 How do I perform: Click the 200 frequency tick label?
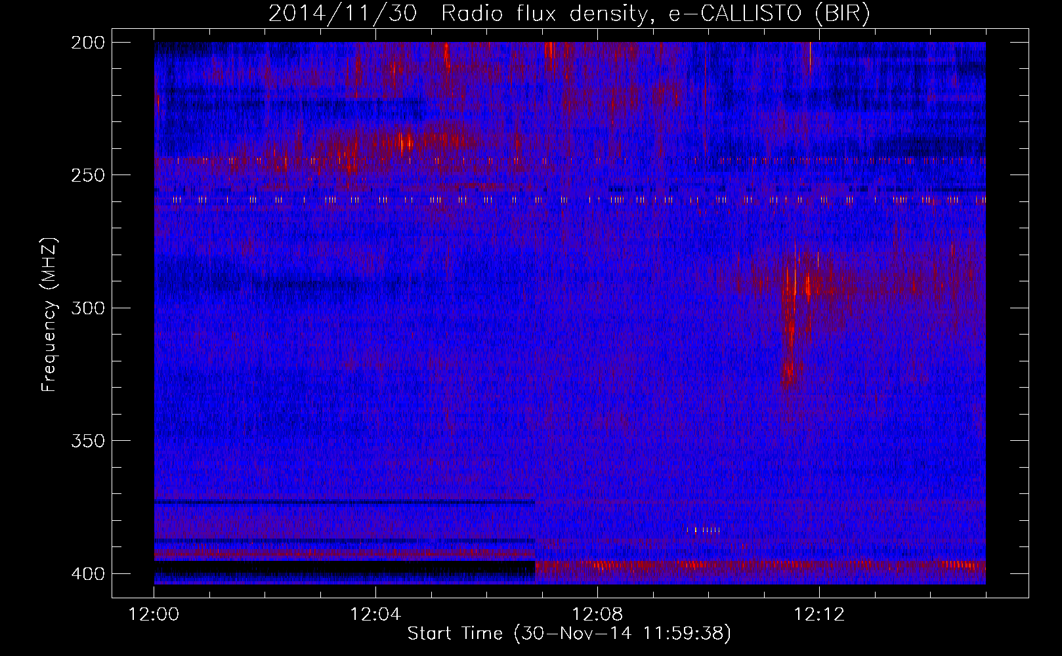click(87, 43)
